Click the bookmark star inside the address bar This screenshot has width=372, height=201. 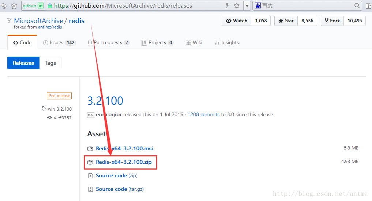(237, 5)
